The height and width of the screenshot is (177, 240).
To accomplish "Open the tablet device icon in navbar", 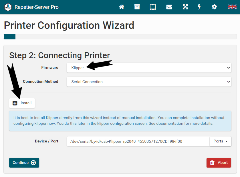I will [153, 7].
